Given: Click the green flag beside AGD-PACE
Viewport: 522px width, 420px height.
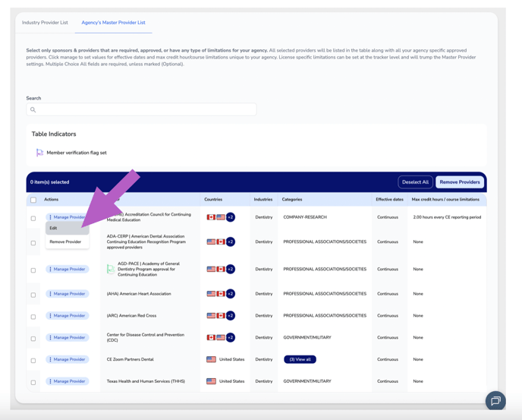Looking at the screenshot, I should click(111, 269).
